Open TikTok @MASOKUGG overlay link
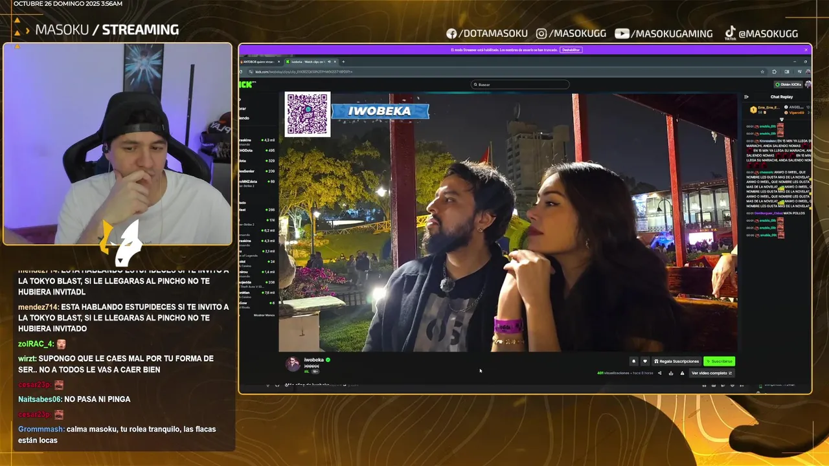 tap(761, 34)
